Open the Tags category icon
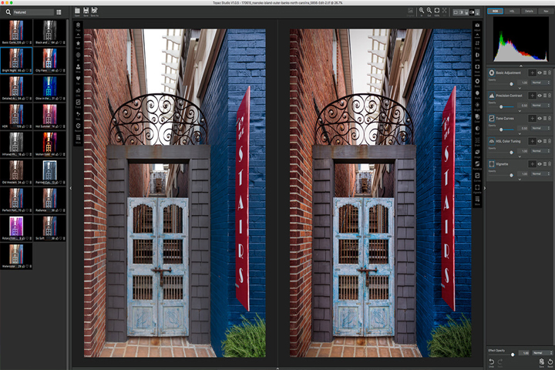 [78, 25]
